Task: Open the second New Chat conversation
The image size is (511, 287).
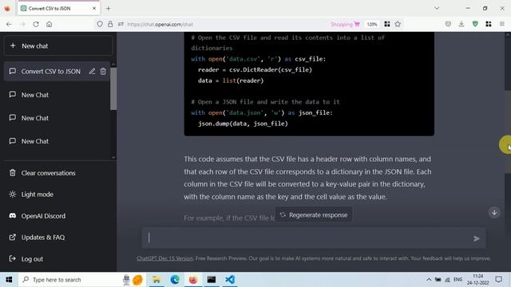Action: (x=35, y=118)
